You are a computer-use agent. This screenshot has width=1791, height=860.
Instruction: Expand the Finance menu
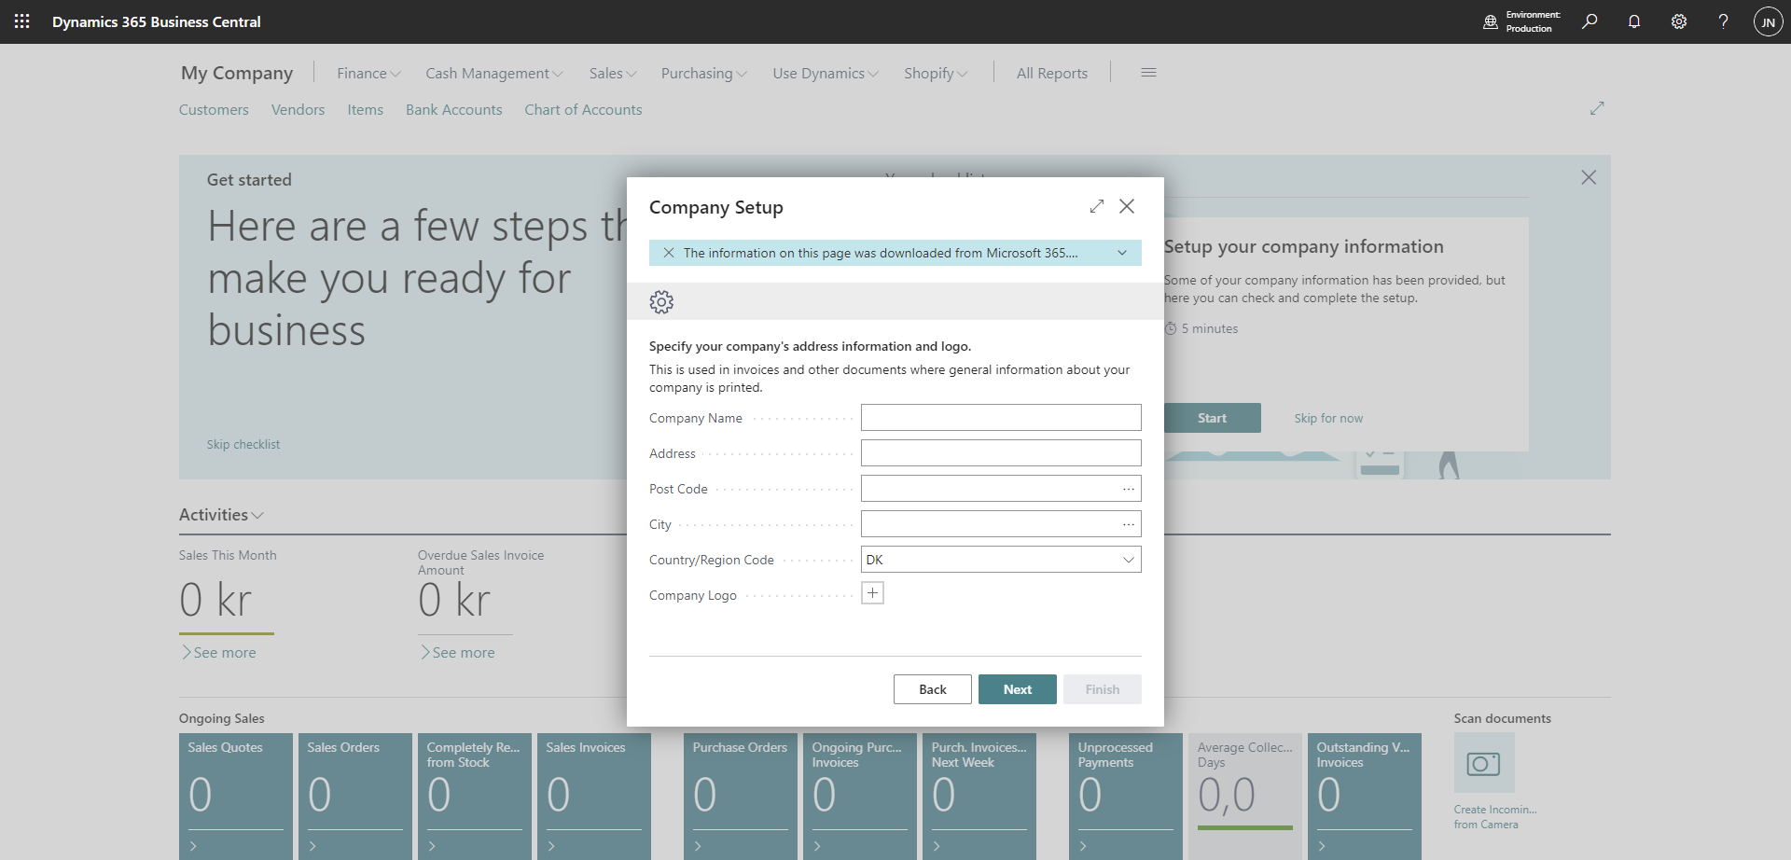(x=368, y=73)
